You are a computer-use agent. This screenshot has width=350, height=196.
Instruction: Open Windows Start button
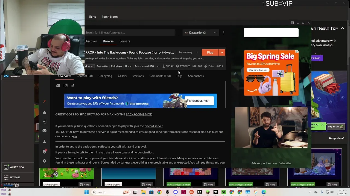click(86, 192)
